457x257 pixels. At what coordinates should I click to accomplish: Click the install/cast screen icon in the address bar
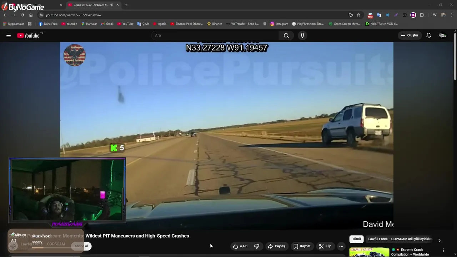pos(351,15)
